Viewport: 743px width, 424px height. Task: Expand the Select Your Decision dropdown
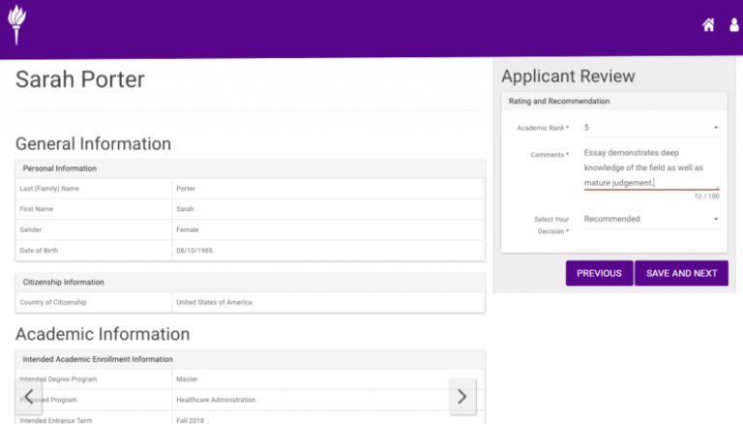[650, 219]
